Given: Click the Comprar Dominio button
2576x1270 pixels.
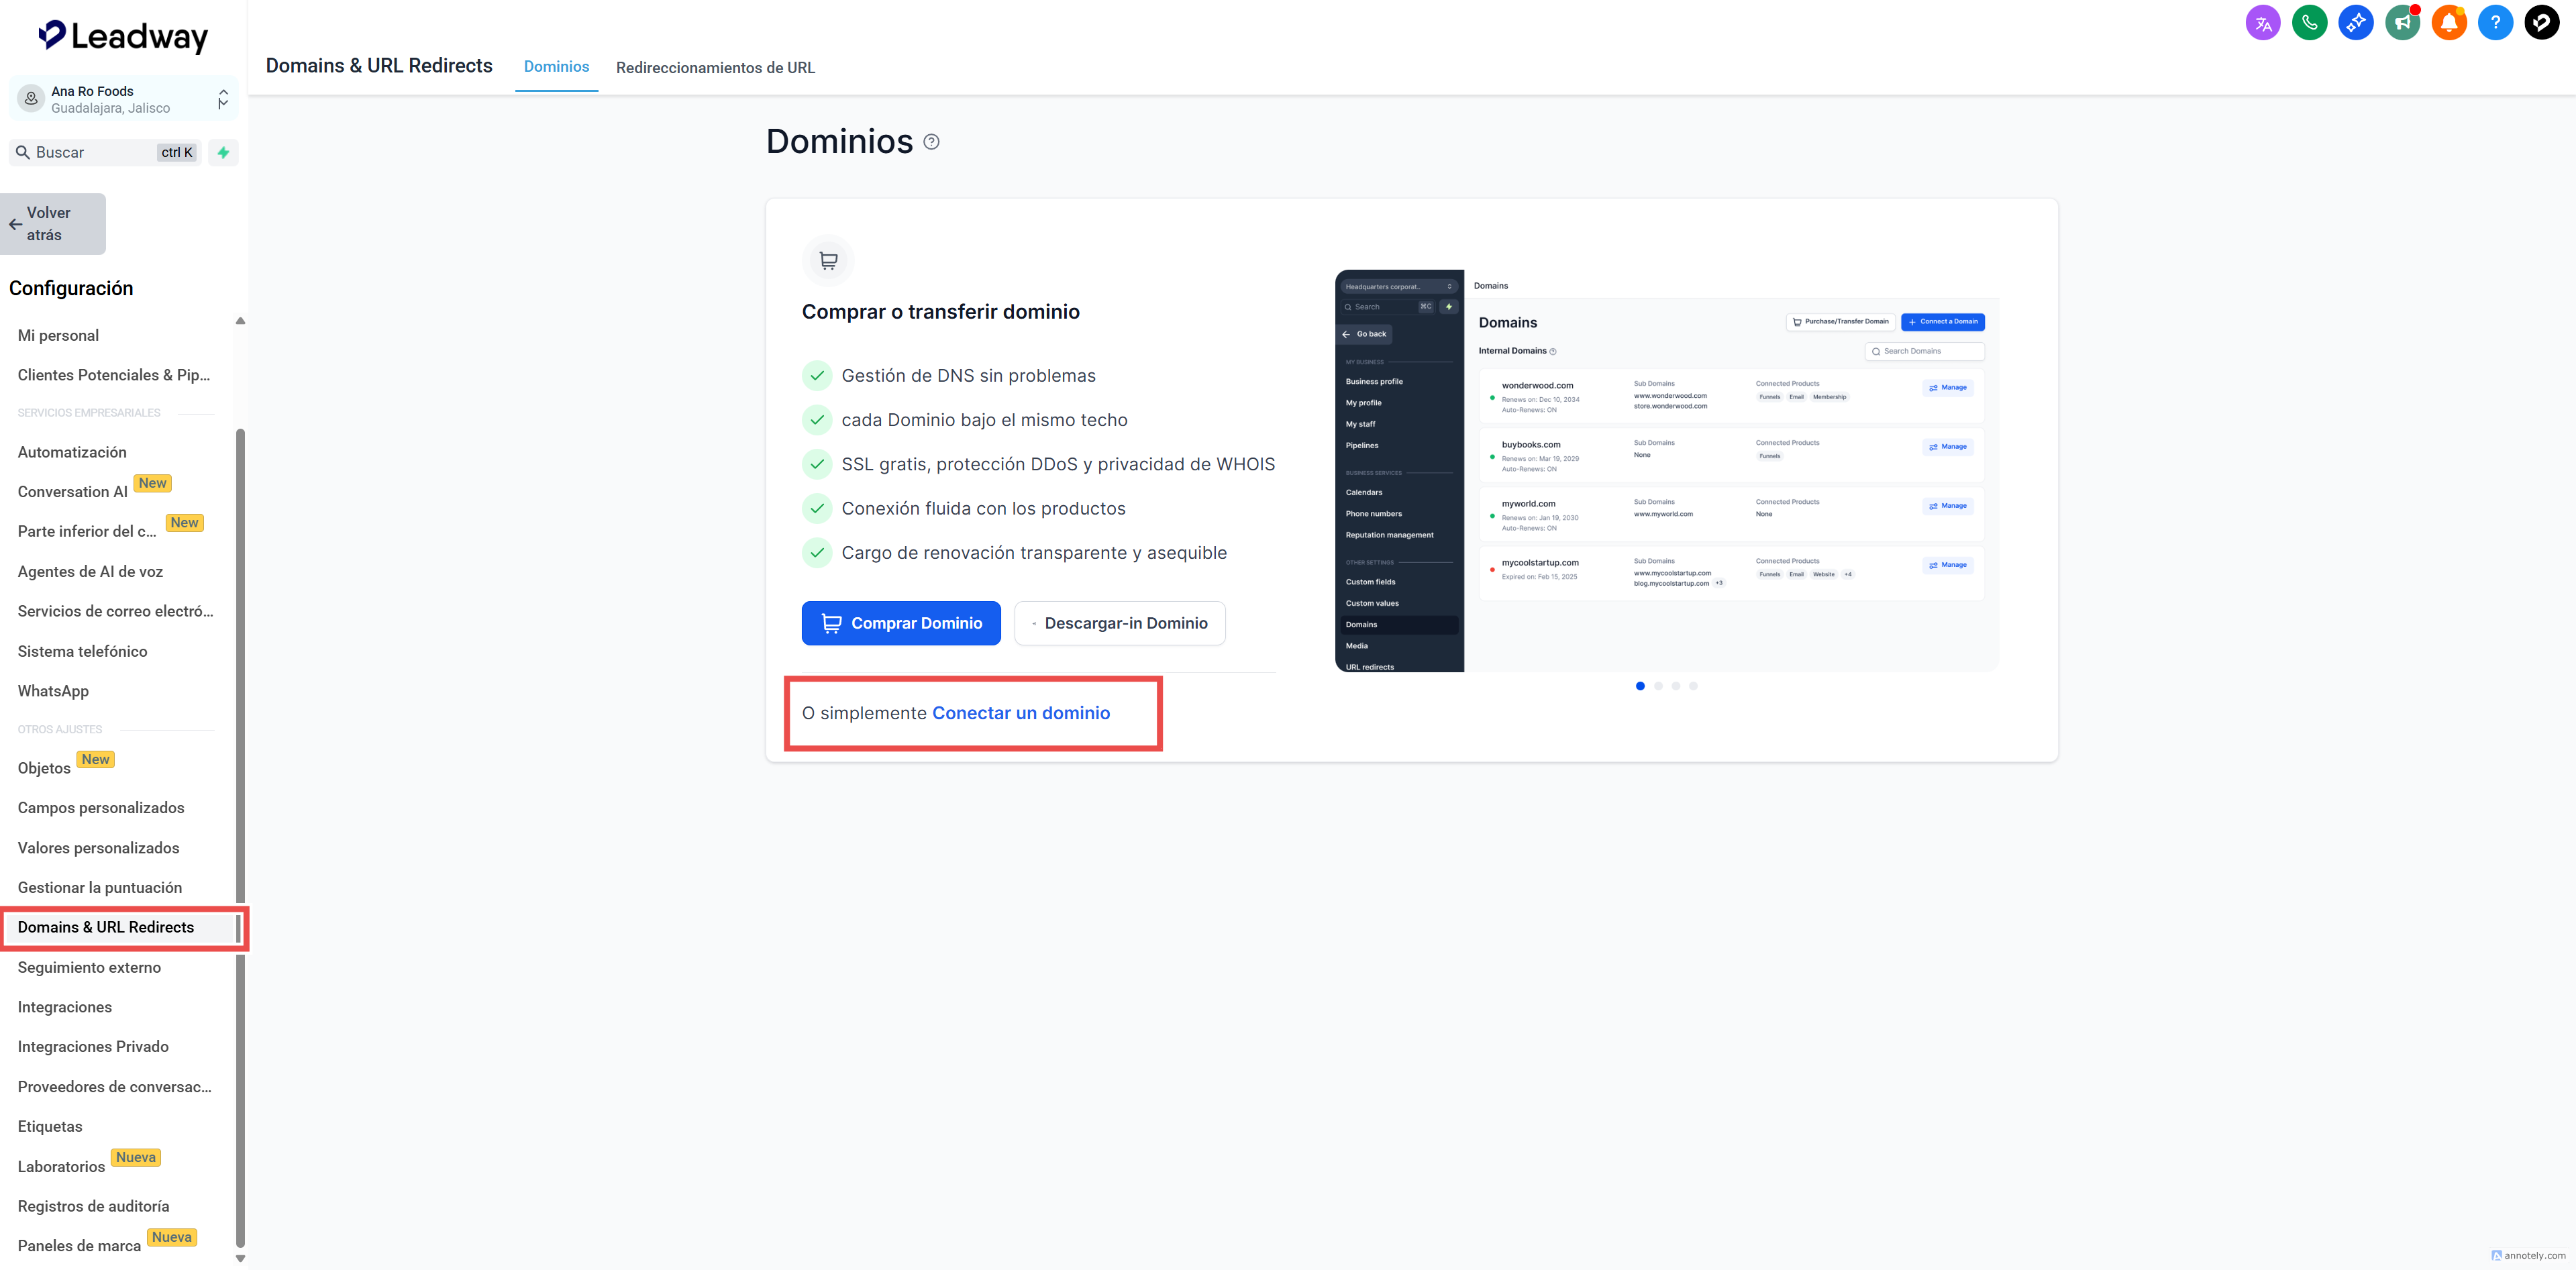Looking at the screenshot, I should click(x=901, y=623).
